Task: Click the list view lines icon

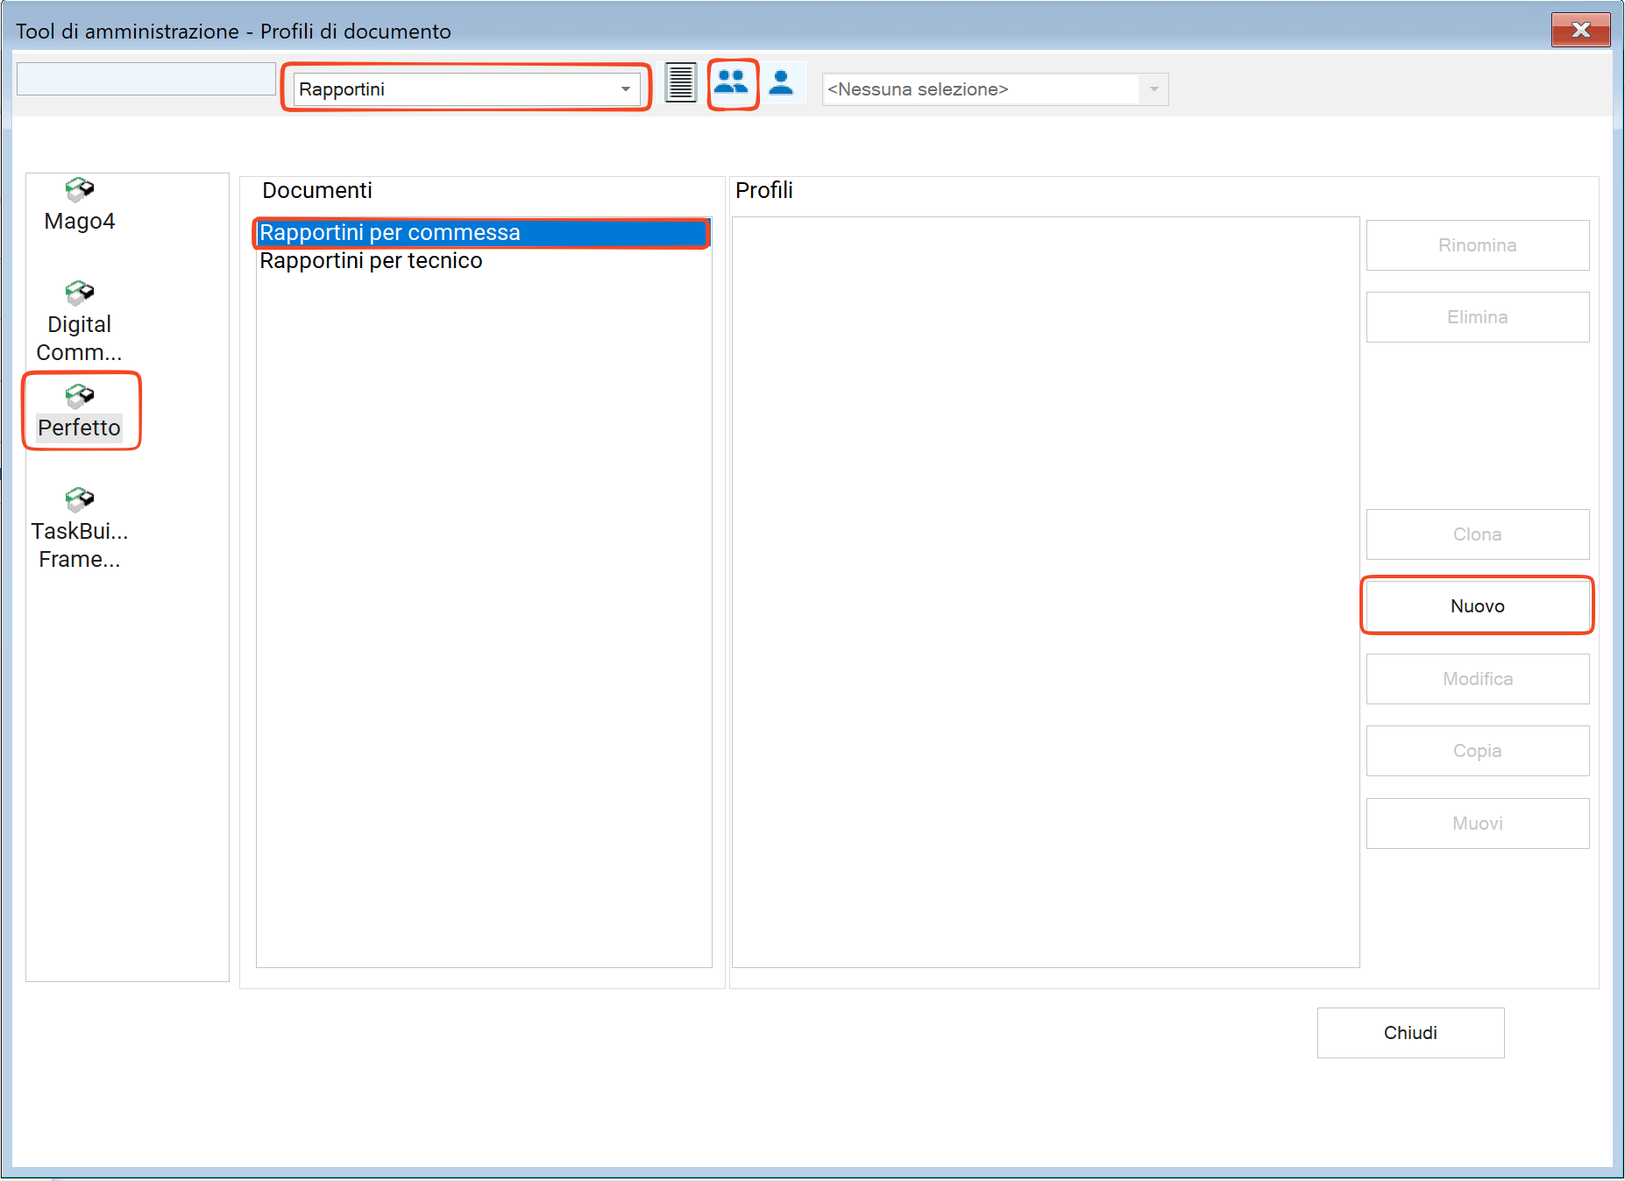Action: [681, 83]
